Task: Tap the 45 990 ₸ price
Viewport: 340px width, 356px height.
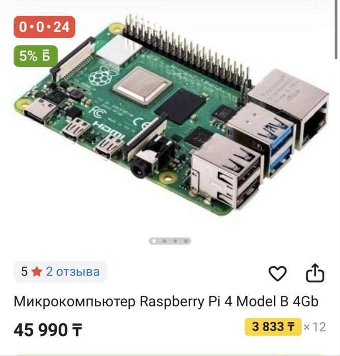Action: 48,330
